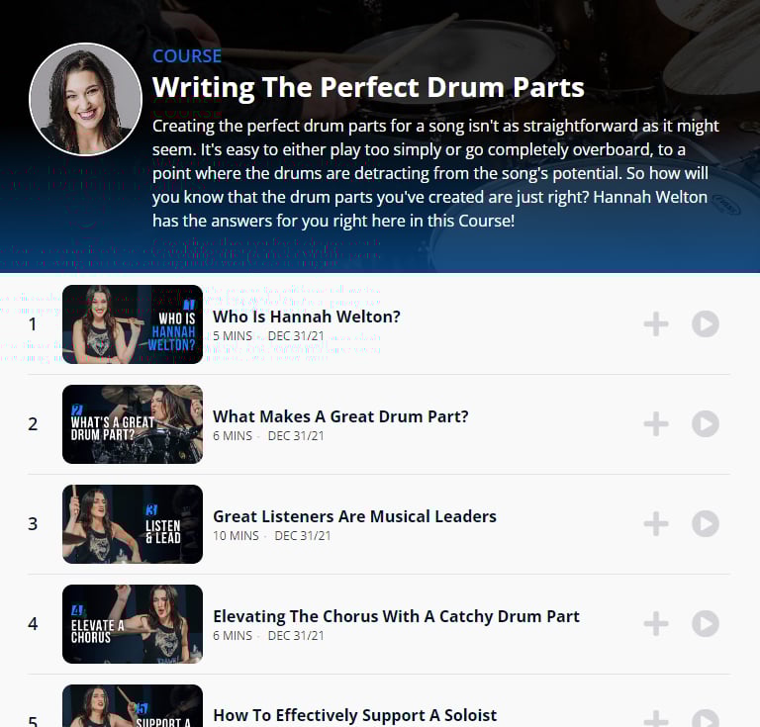
Task: Click plus icon for 'What Makes A Great Drum Part?'
Action: [x=656, y=423]
